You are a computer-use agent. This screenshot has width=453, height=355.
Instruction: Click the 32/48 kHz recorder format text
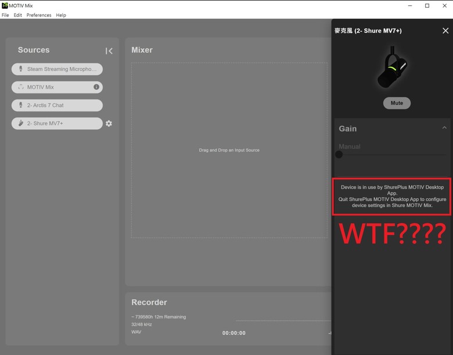(x=142, y=324)
